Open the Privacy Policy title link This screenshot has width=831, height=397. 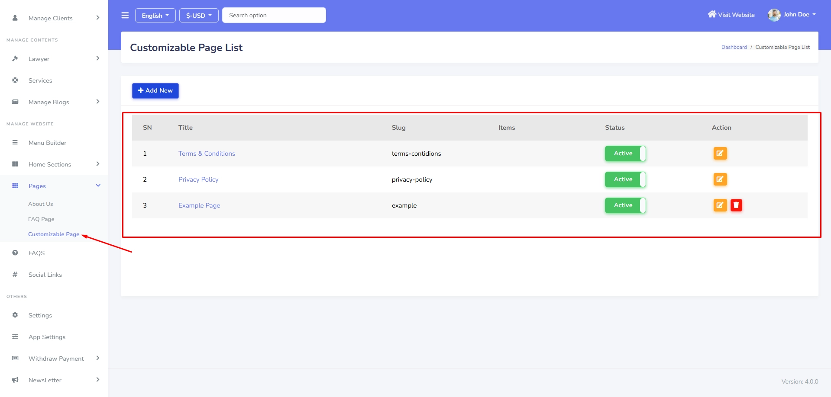(x=198, y=179)
